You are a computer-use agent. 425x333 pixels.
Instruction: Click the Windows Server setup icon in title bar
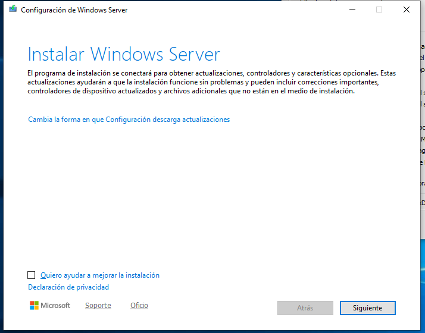(x=12, y=10)
